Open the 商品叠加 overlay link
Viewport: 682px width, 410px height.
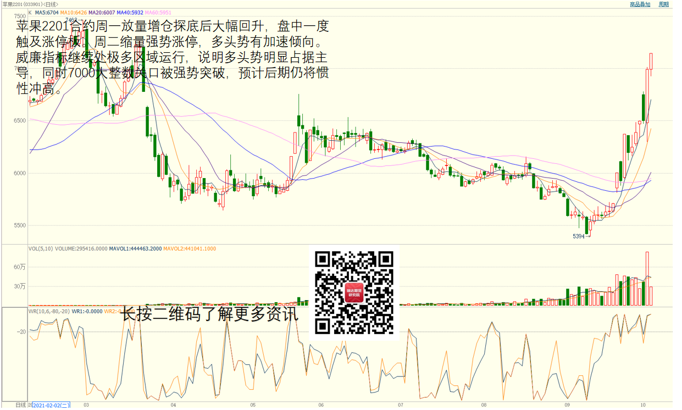point(640,4)
